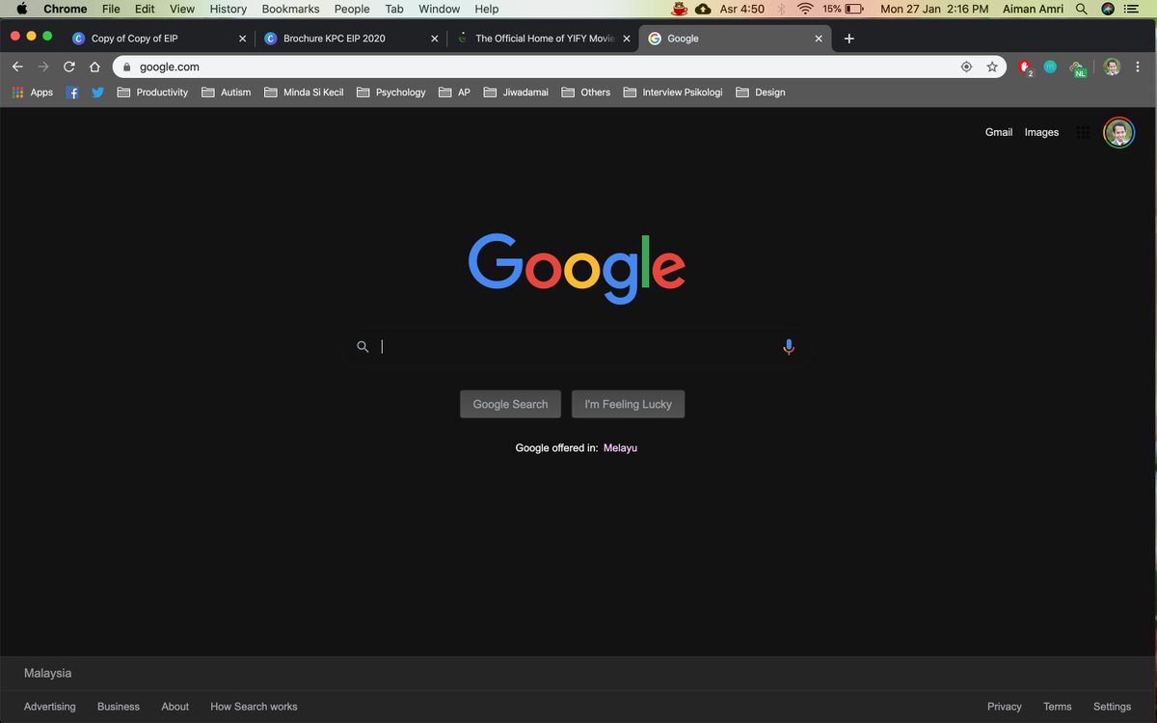
Task: Click I'm Feeling Lucky button
Action: click(628, 404)
